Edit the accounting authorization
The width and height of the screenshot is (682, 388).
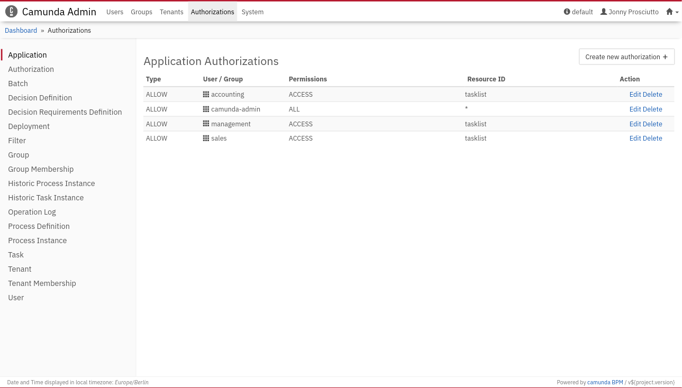click(635, 94)
